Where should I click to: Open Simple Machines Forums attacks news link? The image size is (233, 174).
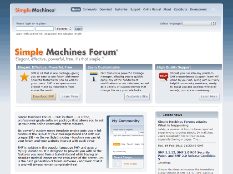(x=182, y=123)
